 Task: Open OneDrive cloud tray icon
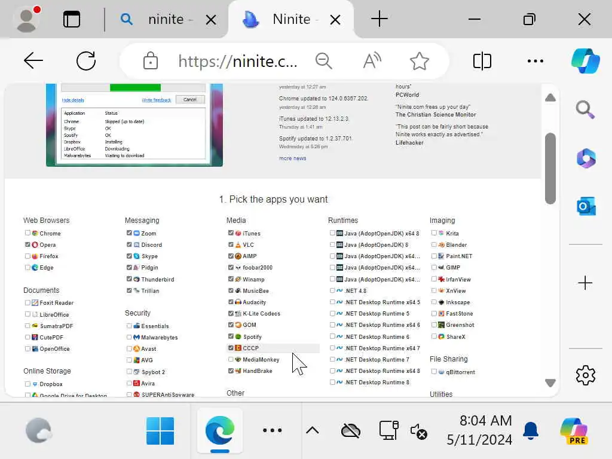coord(350,431)
